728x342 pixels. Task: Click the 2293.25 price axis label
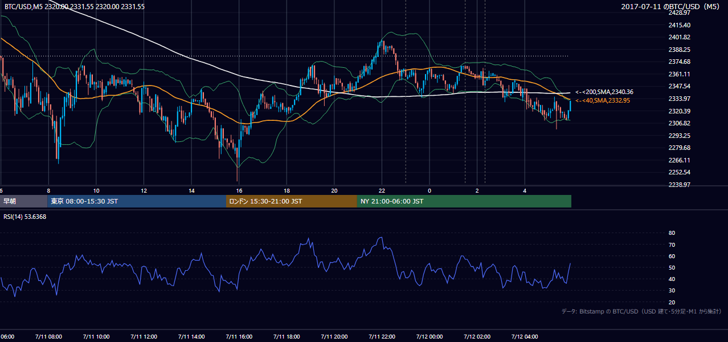tap(680, 136)
